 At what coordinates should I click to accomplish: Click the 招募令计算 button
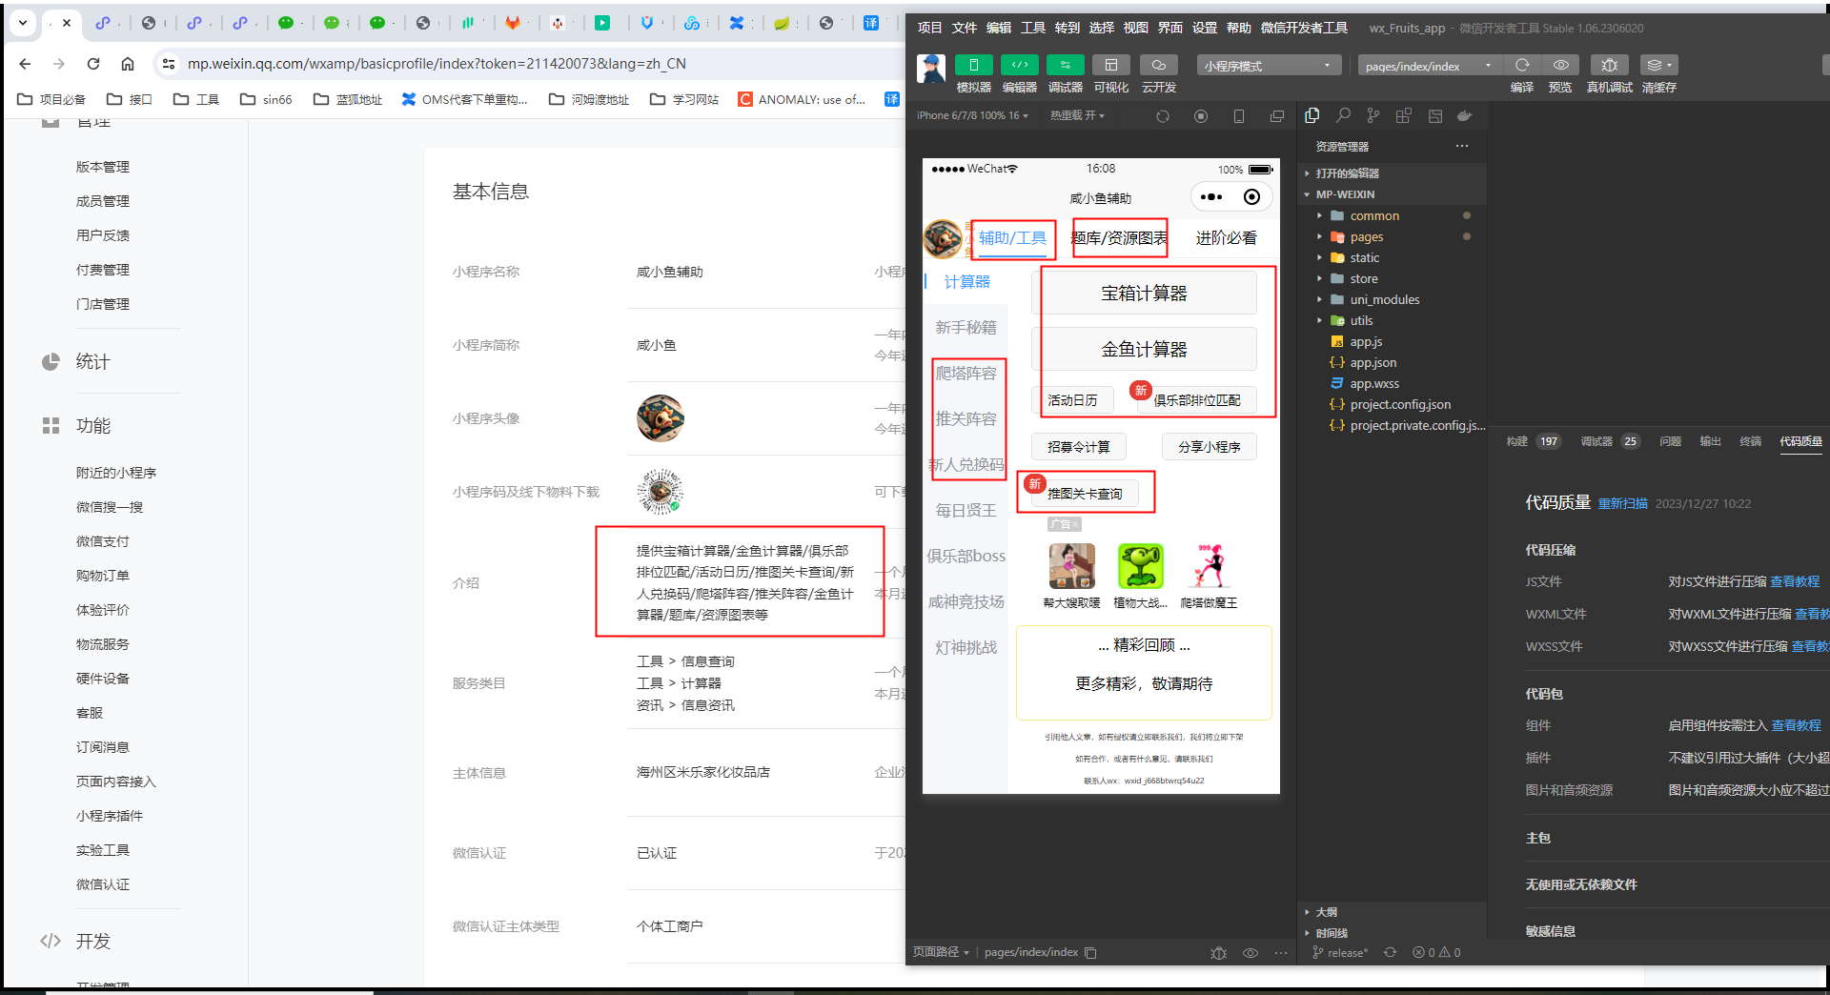click(1079, 447)
